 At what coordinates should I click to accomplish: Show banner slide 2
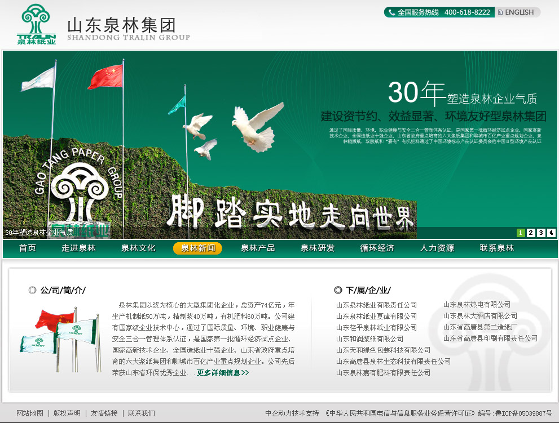(531, 233)
